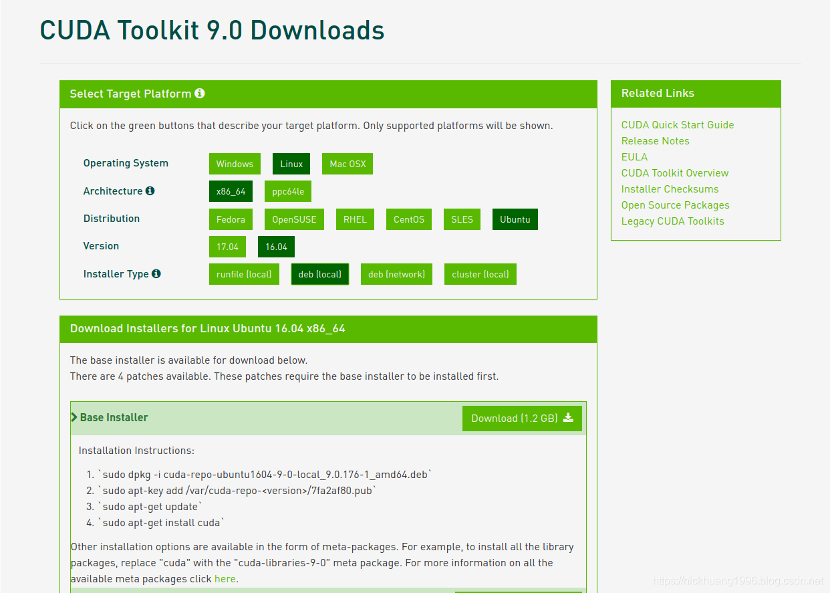Select Linux operating system
Viewport: 830px width, 593px height.
pyautogui.click(x=291, y=164)
